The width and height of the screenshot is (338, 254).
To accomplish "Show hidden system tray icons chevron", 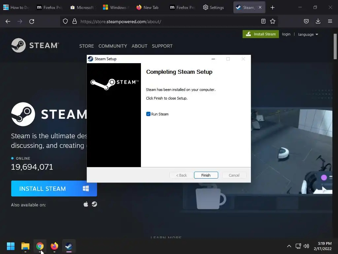I will 289,246.
